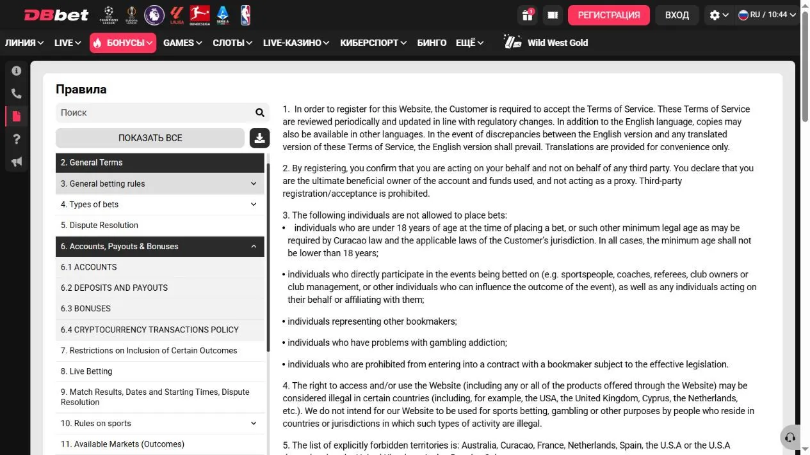Expand the LIVE menu
Image resolution: width=810 pixels, height=455 pixels.
(68, 43)
